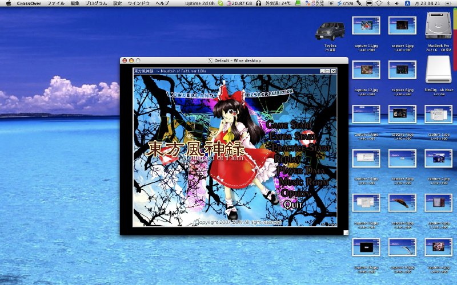Click the 外気温 24℃ temperature readout

278,3
